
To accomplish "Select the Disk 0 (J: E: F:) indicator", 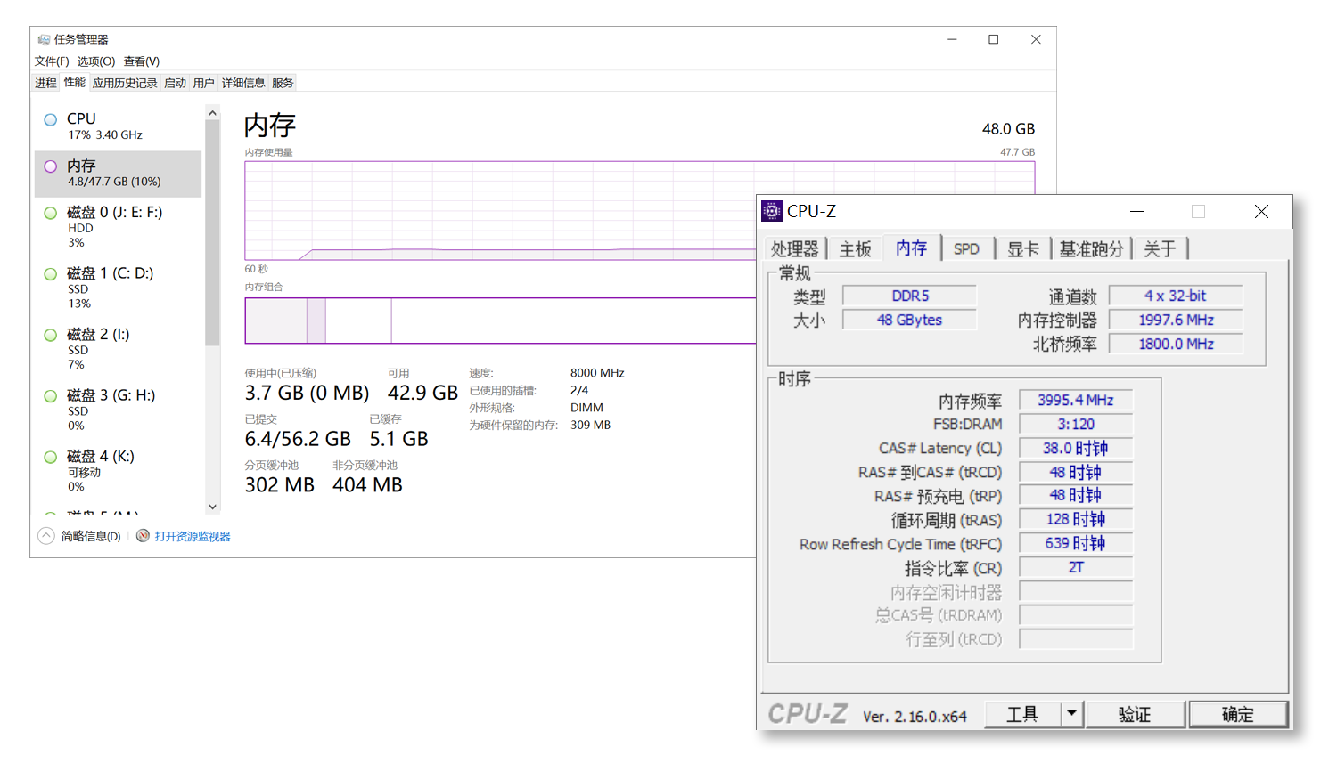I will pyautogui.click(x=51, y=213).
